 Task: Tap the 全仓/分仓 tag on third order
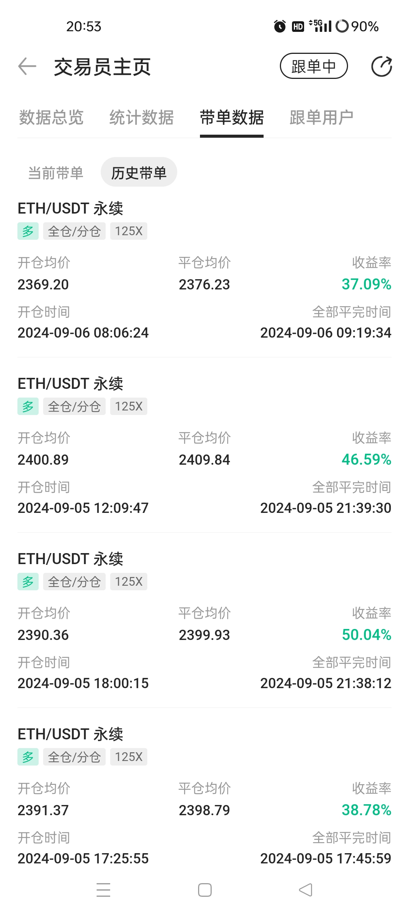pyautogui.click(x=74, y=582)
